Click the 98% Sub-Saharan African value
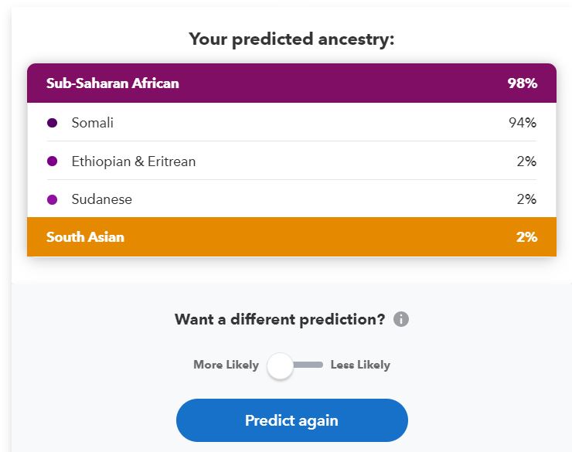Image resolution: width=572 pixels, height=452 pixels. pos(522,83)
